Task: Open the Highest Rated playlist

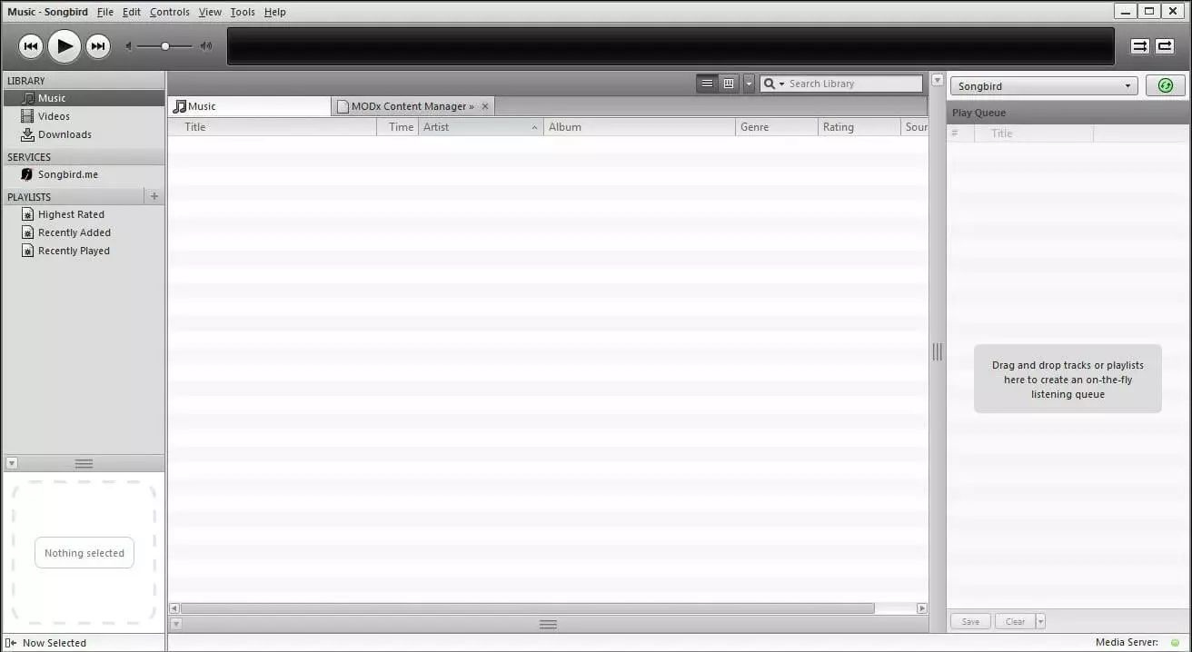Action: point(84,214)
